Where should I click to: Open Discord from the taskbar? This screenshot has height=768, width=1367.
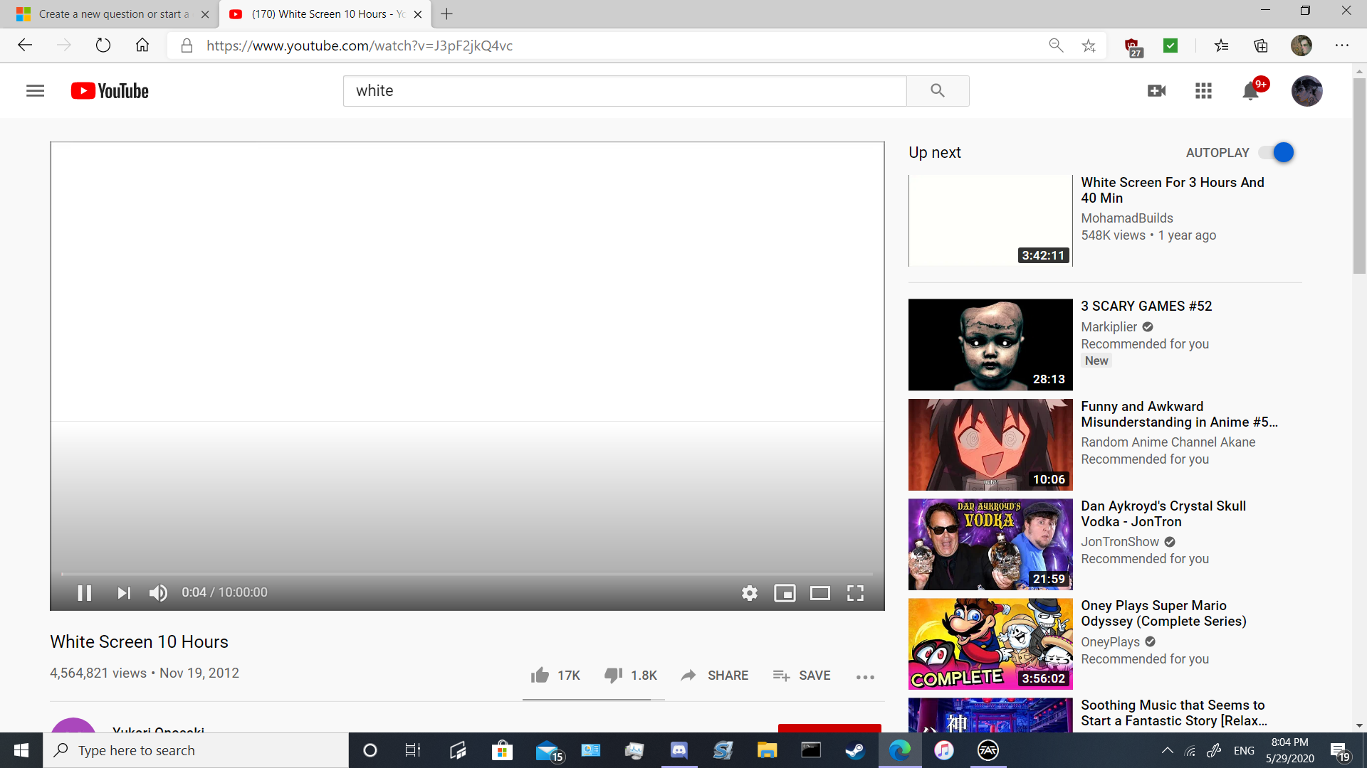(x=679, y=750)
